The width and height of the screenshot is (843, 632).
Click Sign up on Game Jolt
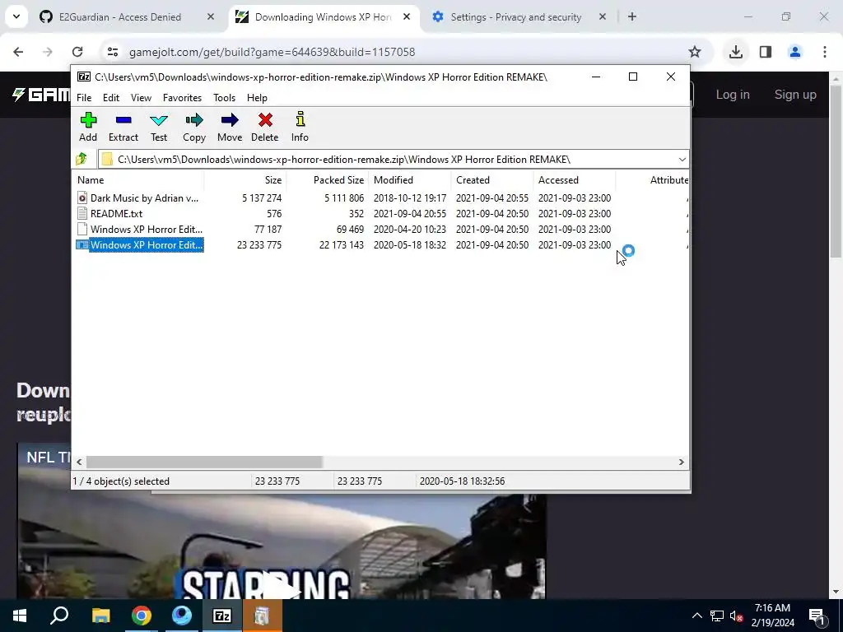coord(795,95)
